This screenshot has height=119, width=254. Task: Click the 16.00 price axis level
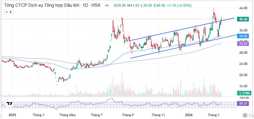[x=243, y=86]
